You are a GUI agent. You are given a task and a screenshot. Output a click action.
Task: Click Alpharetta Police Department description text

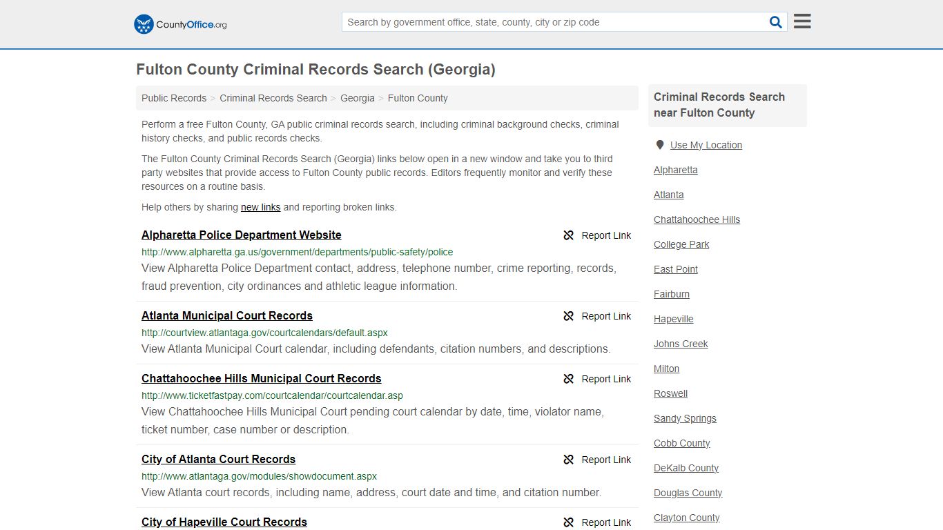coord(379,277)
